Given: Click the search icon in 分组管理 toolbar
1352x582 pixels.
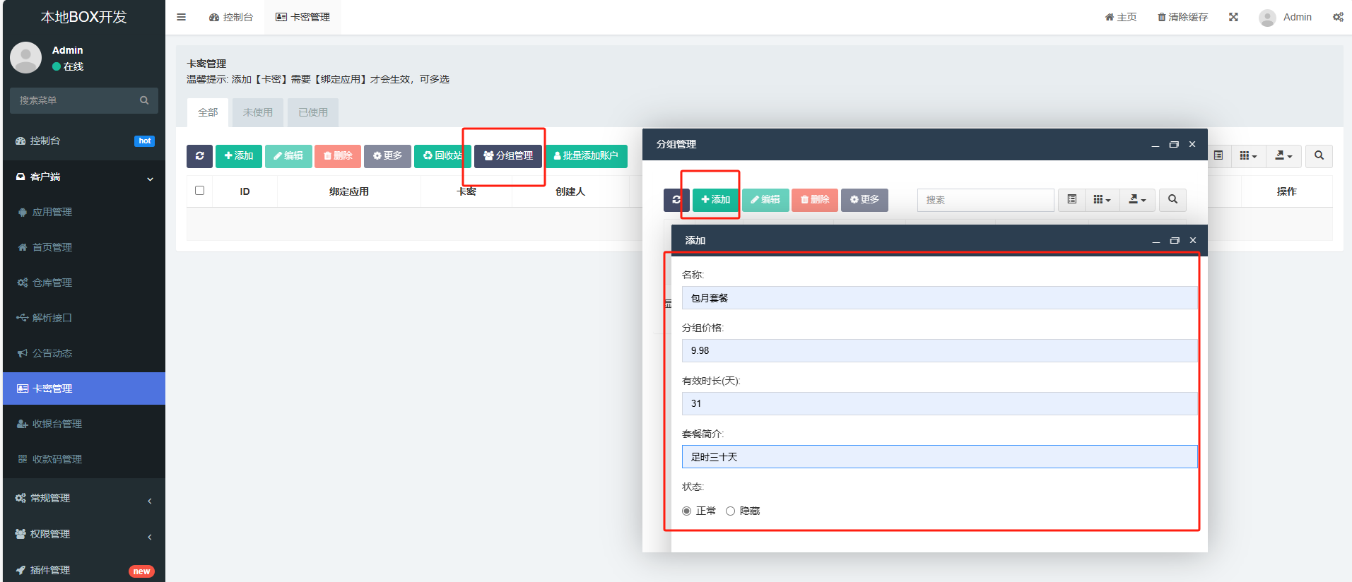Looking at the screenshot, I should [x=1172, y=200].
